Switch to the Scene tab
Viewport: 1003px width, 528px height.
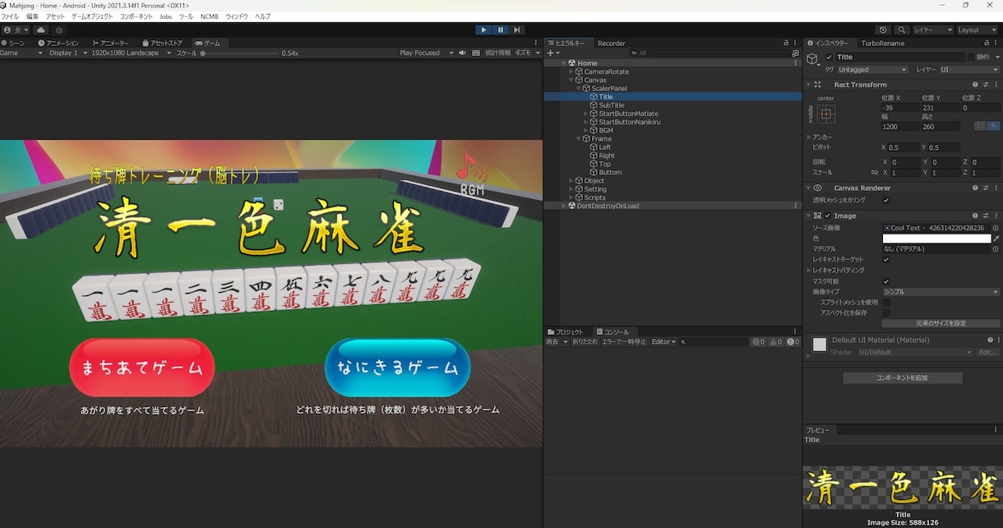tap(15, 43)
